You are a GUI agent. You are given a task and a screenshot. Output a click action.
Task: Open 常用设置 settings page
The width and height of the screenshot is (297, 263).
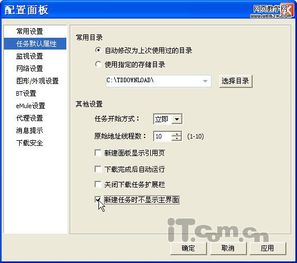(x=30, y=32)
